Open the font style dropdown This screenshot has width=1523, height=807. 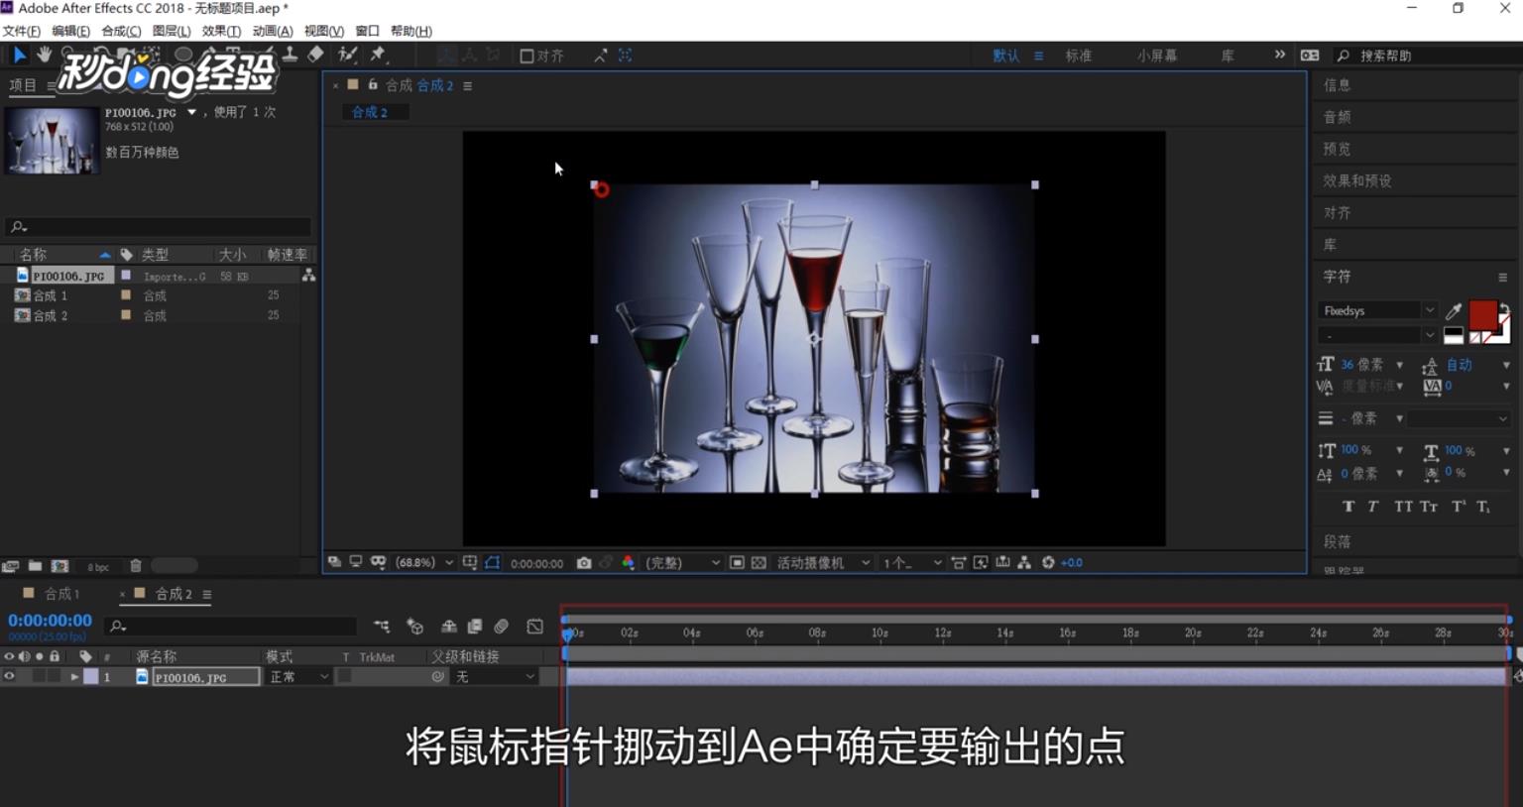(1377, 335)
